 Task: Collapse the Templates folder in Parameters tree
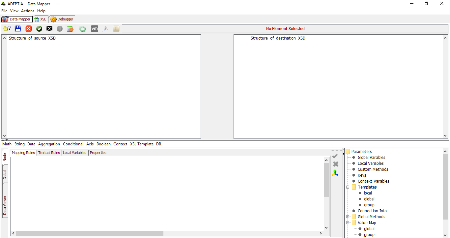point(348,187)
